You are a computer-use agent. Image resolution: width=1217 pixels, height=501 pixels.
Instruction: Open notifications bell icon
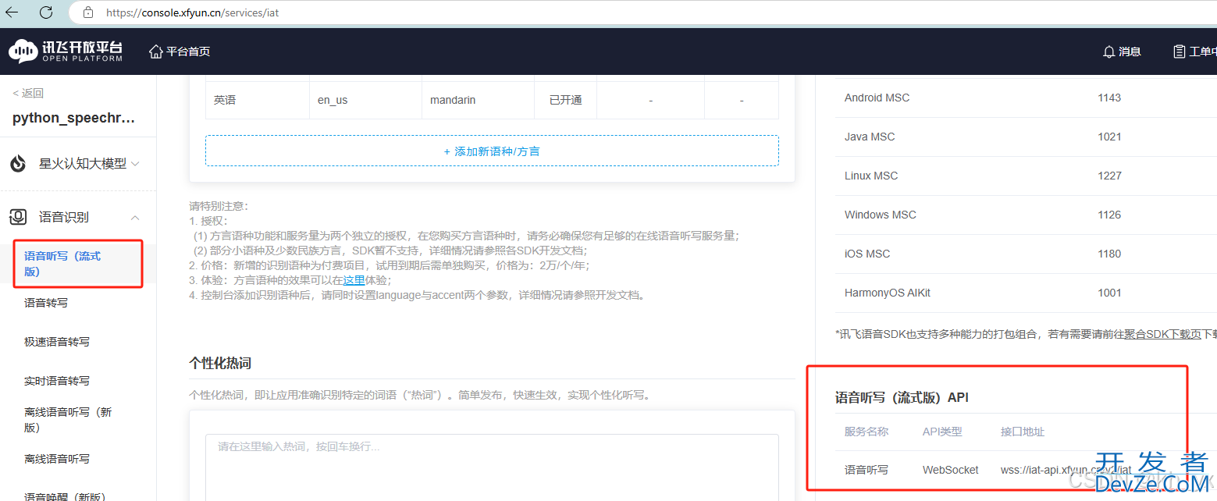[x=1108, y=52]
